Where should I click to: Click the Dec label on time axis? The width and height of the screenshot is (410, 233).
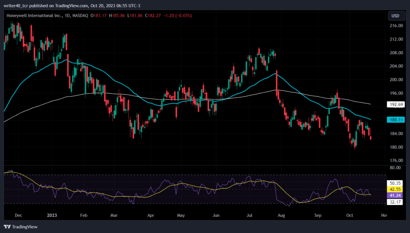(18, 215)
